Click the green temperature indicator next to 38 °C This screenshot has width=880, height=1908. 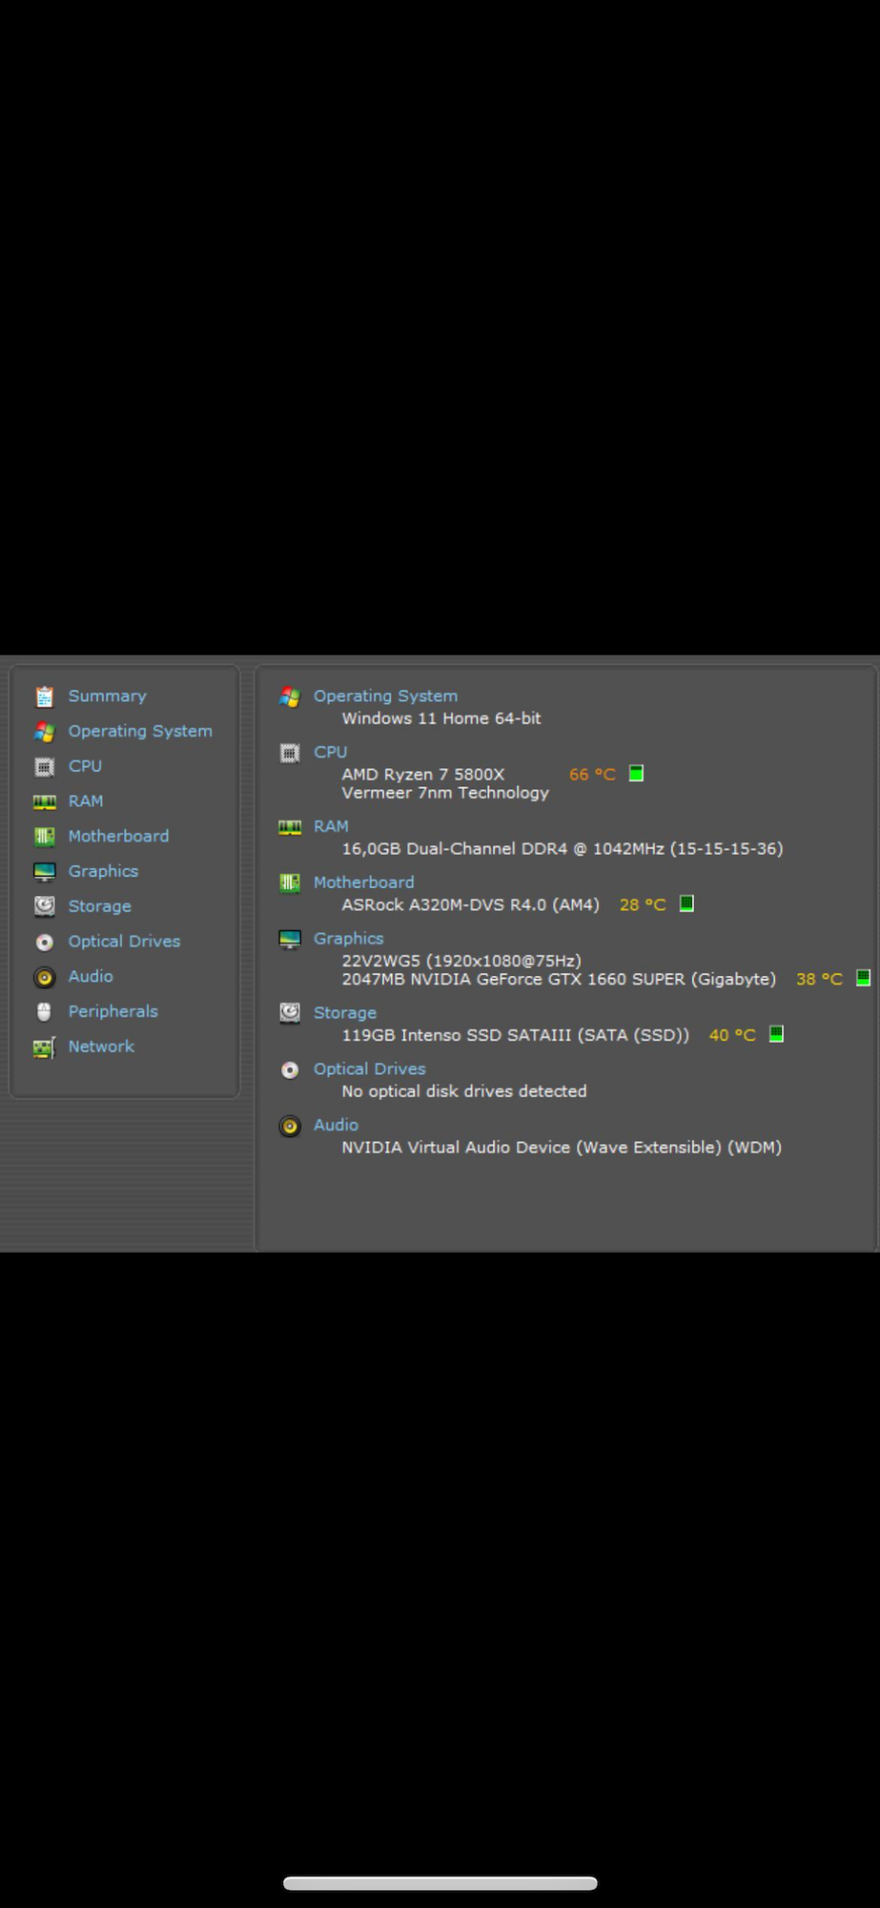click(x=863, y=978)
